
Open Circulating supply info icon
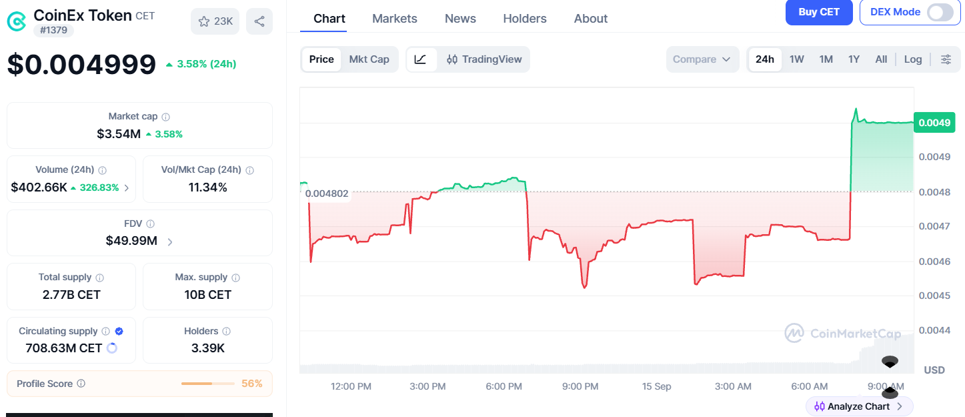pyautogui.click(x=105, y=332)
